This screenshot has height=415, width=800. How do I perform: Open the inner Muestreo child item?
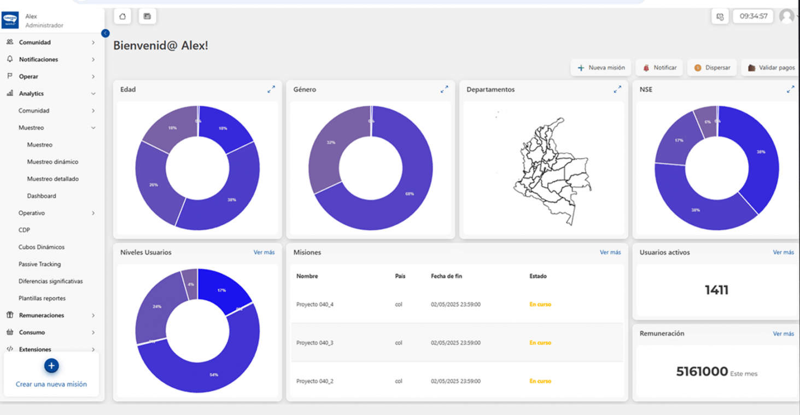pos(40,145)
